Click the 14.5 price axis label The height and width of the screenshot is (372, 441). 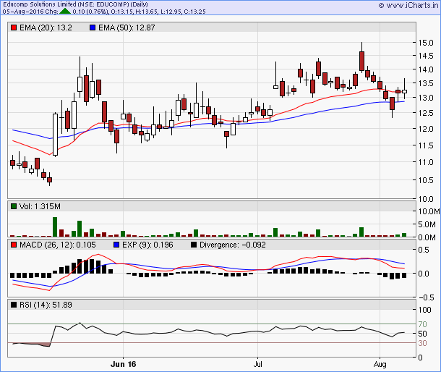[x=426, y=56]
